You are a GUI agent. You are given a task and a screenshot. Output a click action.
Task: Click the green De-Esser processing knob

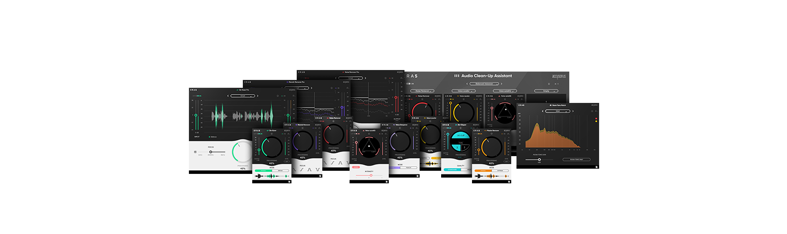[272, 148]
